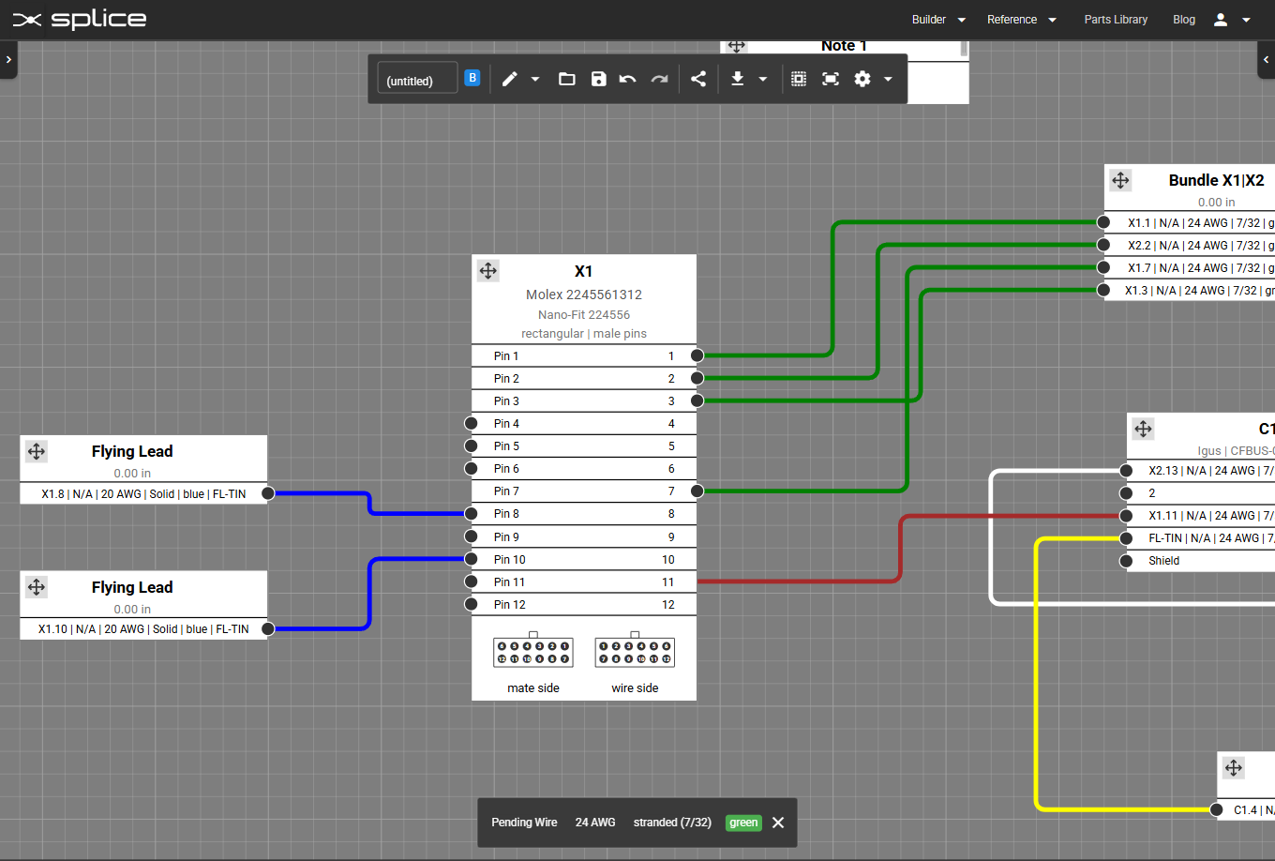The image size is (1275, 861).
Task: Open a saved harness project via folder icon
Action: tap(566, 79)
